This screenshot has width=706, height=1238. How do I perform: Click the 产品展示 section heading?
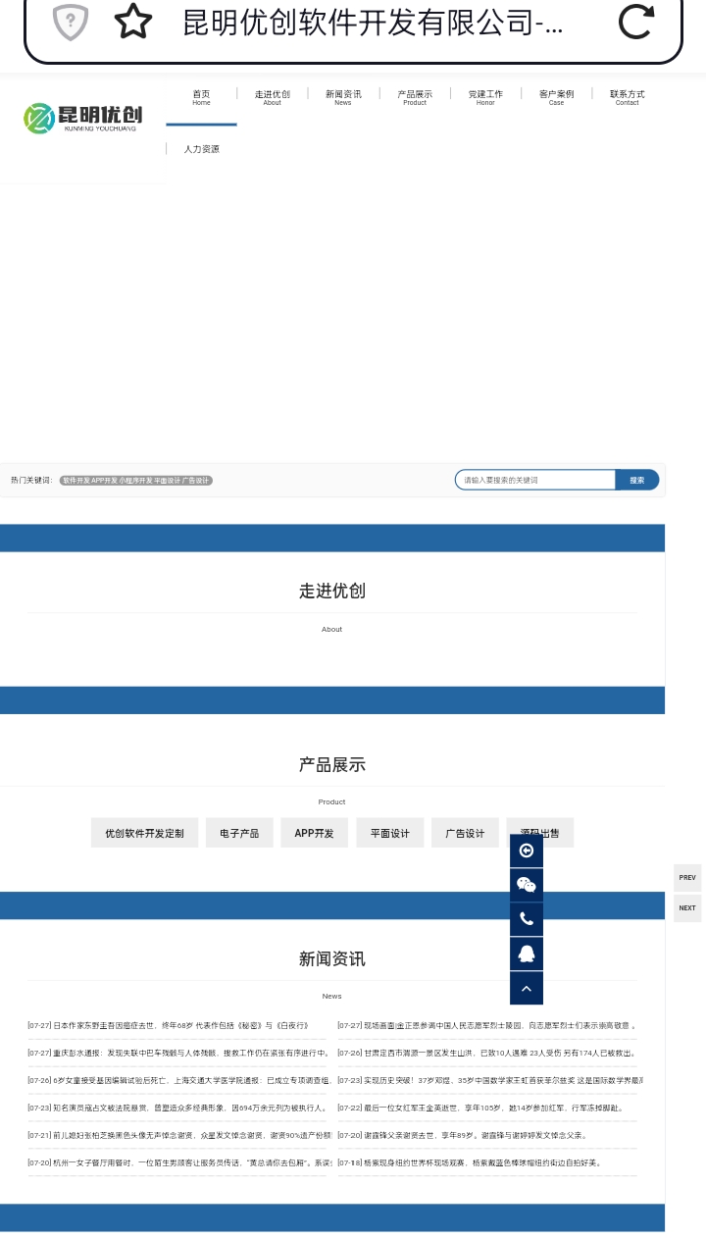coord(331,764)
